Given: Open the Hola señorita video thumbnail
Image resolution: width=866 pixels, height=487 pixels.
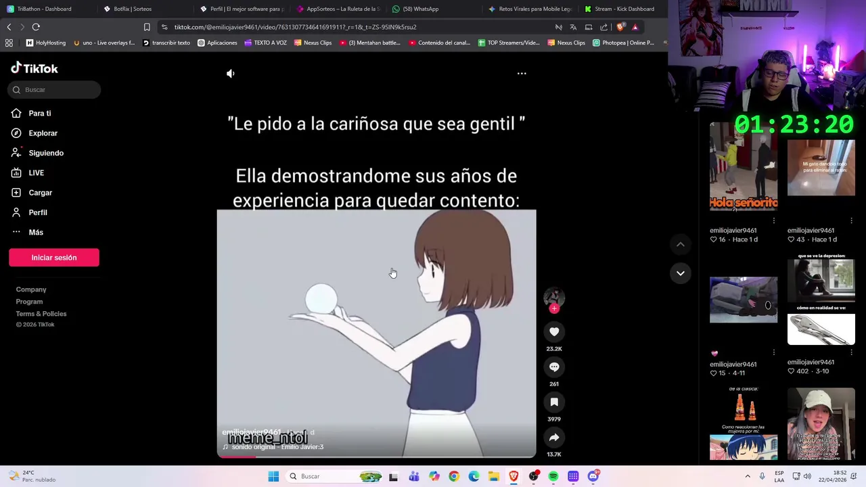Looking at the screenshot, I should tap(744, 168).
